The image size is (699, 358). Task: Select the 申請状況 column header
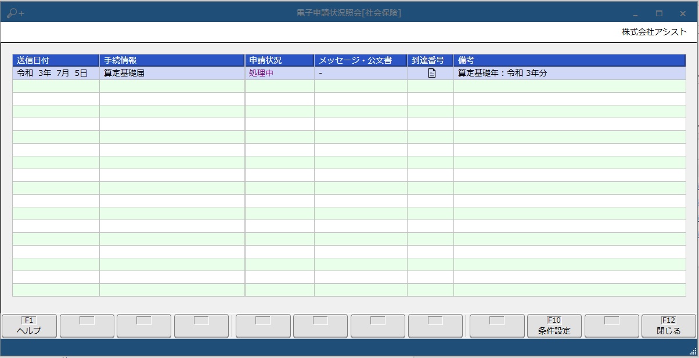pos(279,60)
